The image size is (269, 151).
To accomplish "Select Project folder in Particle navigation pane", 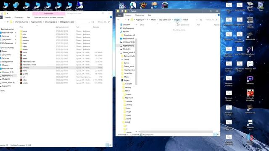I will [x=127, y=80].
